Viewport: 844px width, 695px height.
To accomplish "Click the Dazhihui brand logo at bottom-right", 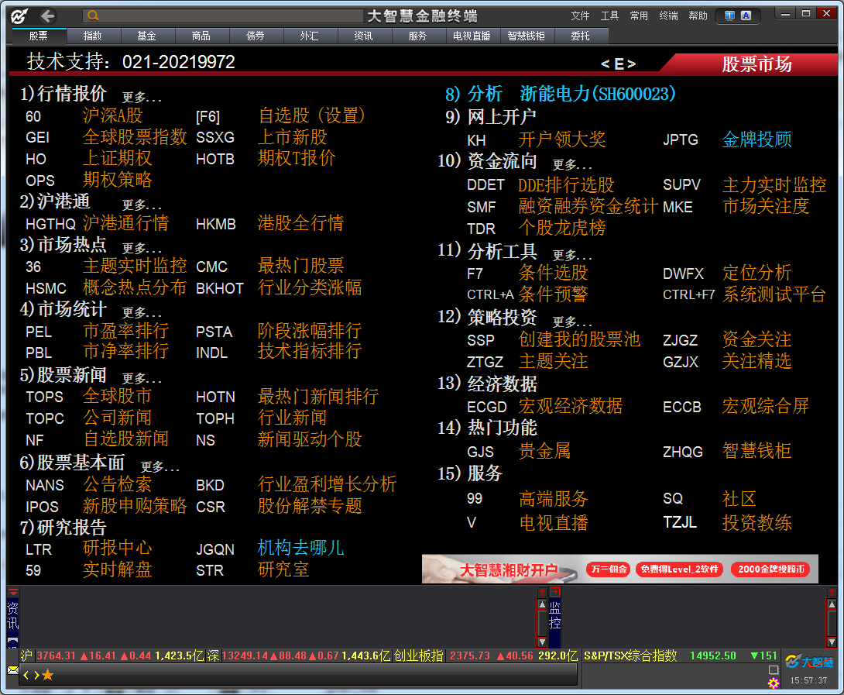I will point(809,662).
